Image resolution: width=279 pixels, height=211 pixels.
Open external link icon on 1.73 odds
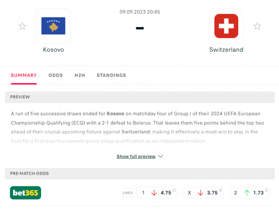pyautogui.click(x=266, y=190)
